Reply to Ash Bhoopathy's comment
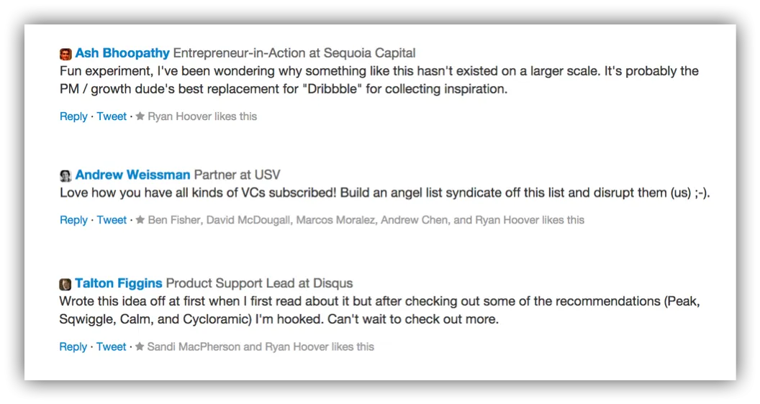 point(73,116)
